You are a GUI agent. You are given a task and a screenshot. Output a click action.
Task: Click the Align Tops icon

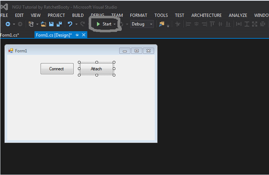click(x=212, y=24)
